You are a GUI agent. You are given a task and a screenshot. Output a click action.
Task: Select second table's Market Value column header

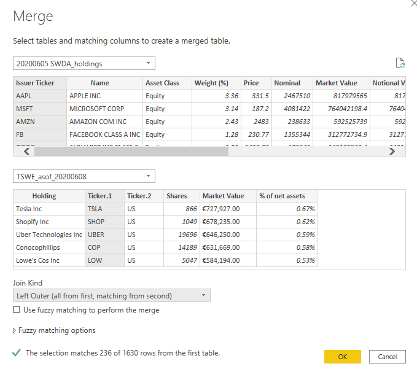[228, 196]
